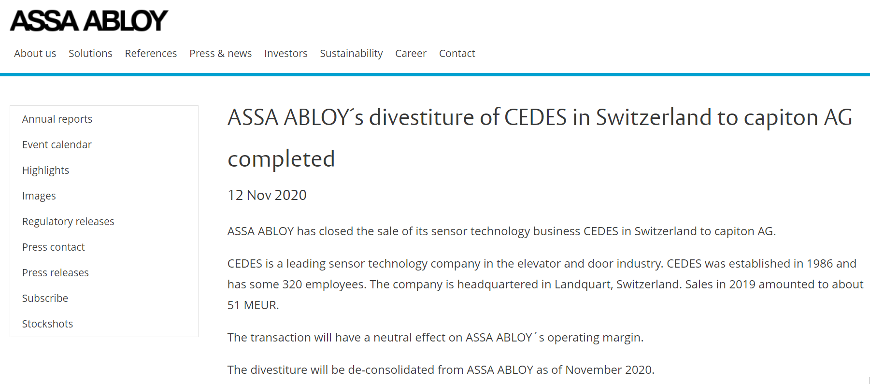Screen dimensions: 870x384
Task: Click the 12 Nov 2020 date text
Action: click(267, 195)
